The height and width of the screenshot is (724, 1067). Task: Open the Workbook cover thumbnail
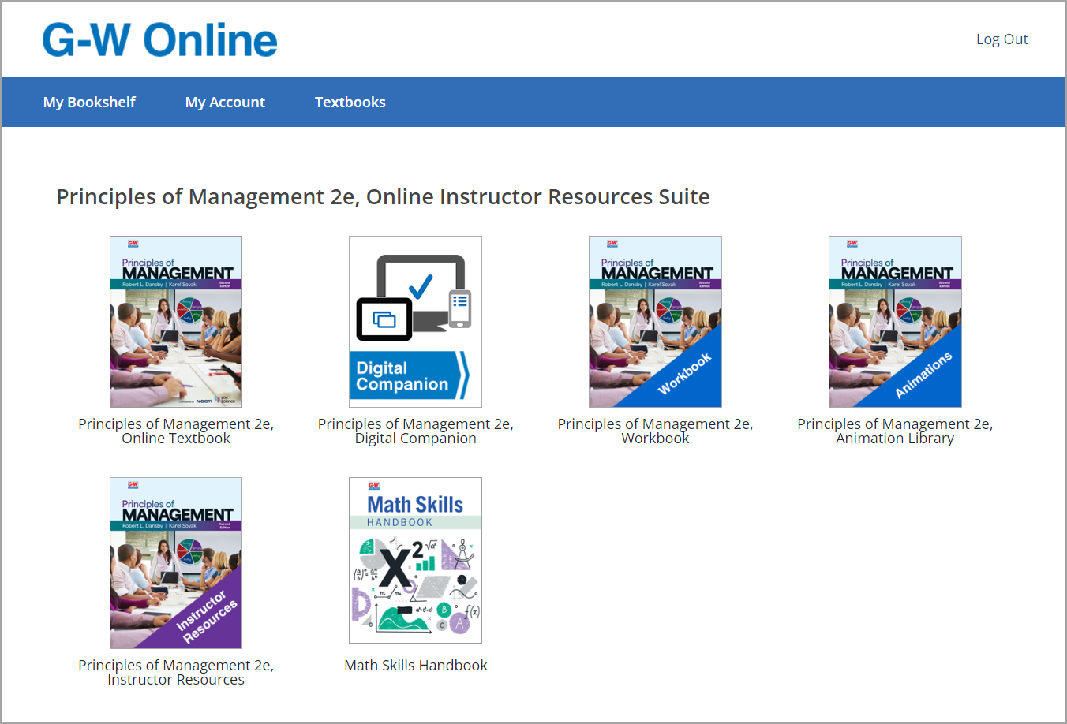655,322
